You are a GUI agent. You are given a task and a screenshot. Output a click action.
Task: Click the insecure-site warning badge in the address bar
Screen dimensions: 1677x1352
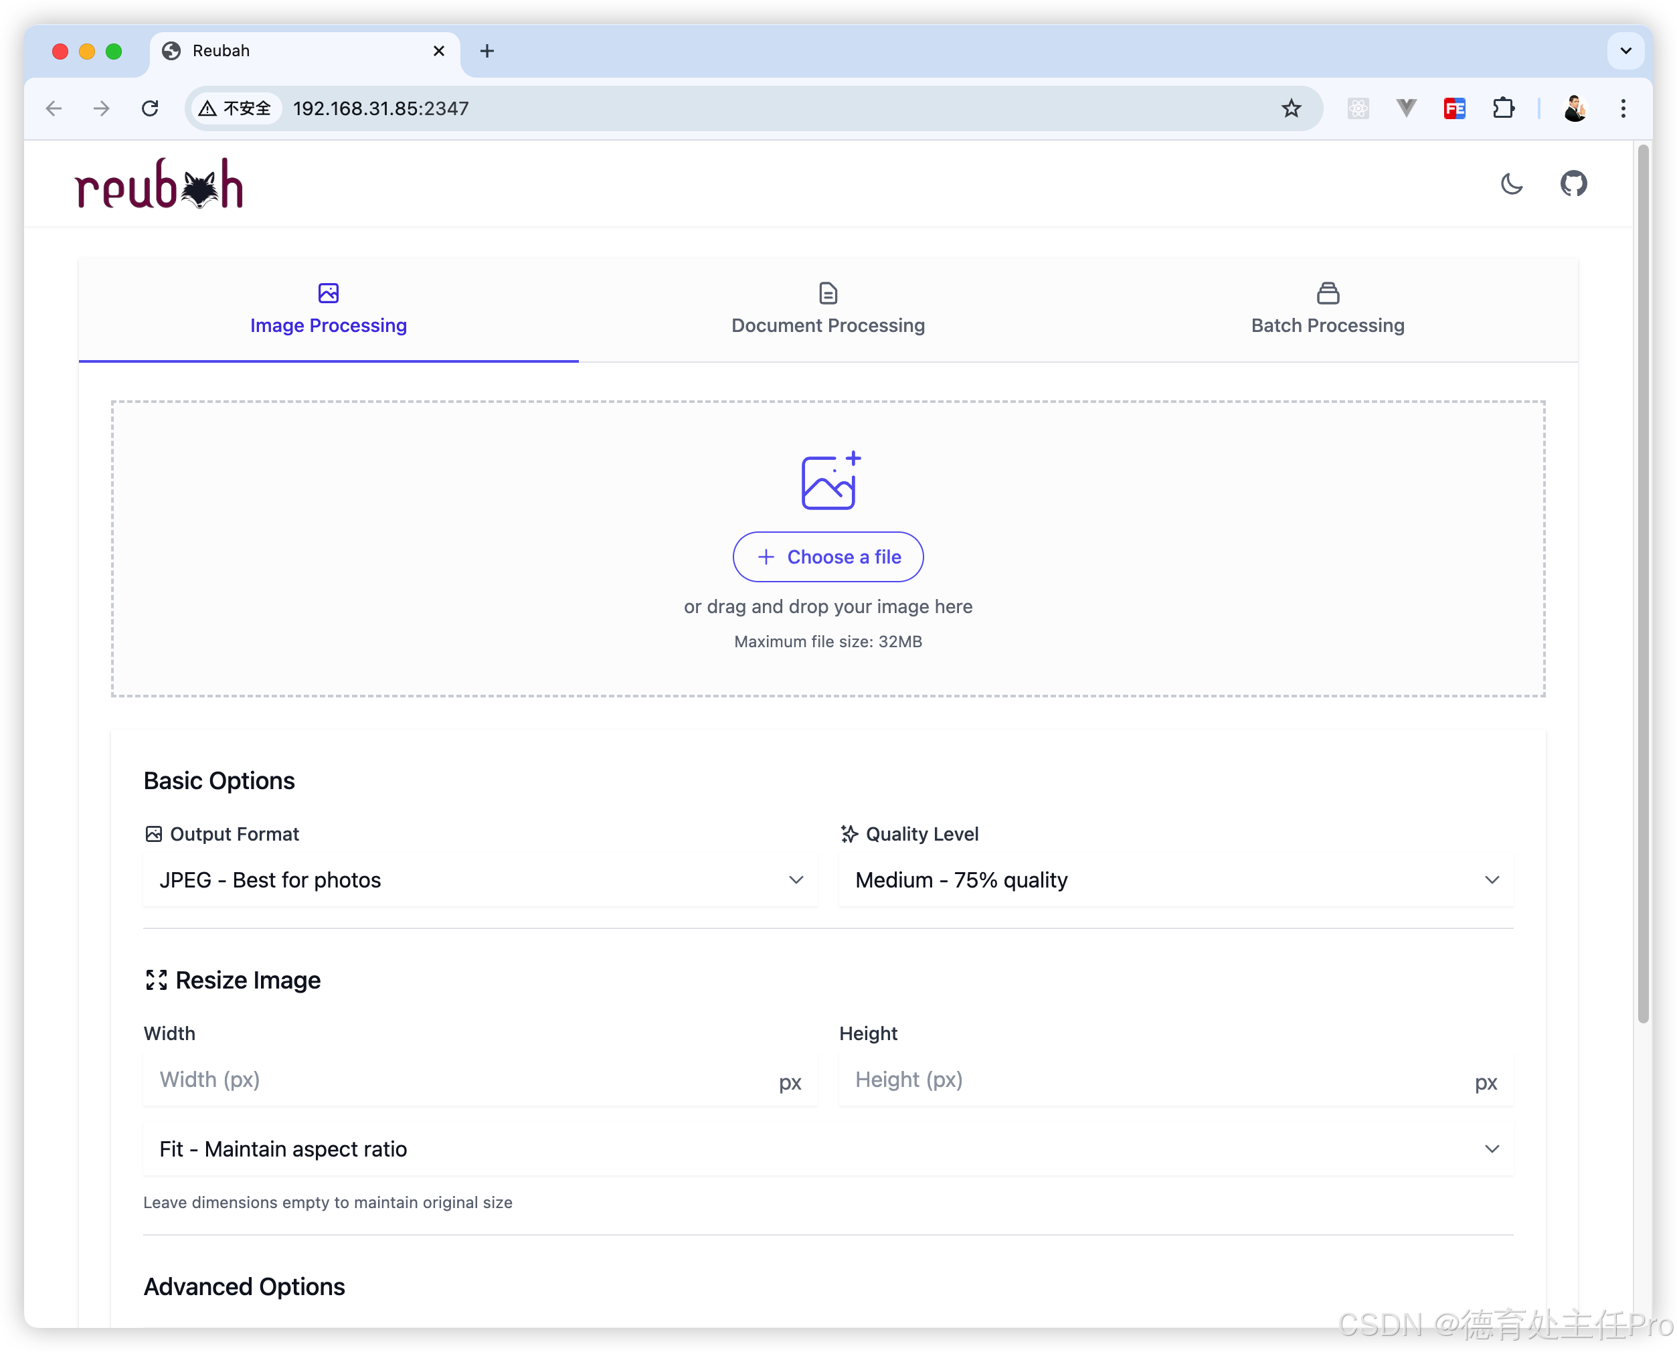pyautogui.click(x=235, y=108)
